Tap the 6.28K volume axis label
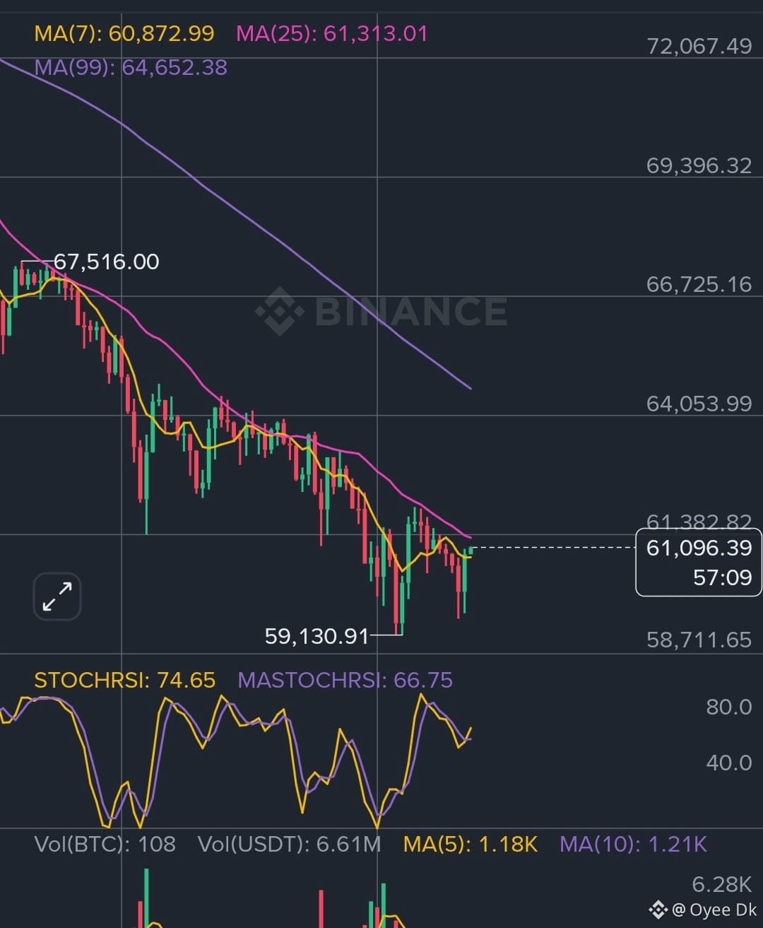Viewport: 763px width, 928px height. click(722, 884)
